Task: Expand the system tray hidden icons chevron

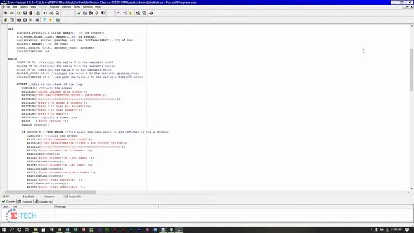Action: tap(371, 230)
